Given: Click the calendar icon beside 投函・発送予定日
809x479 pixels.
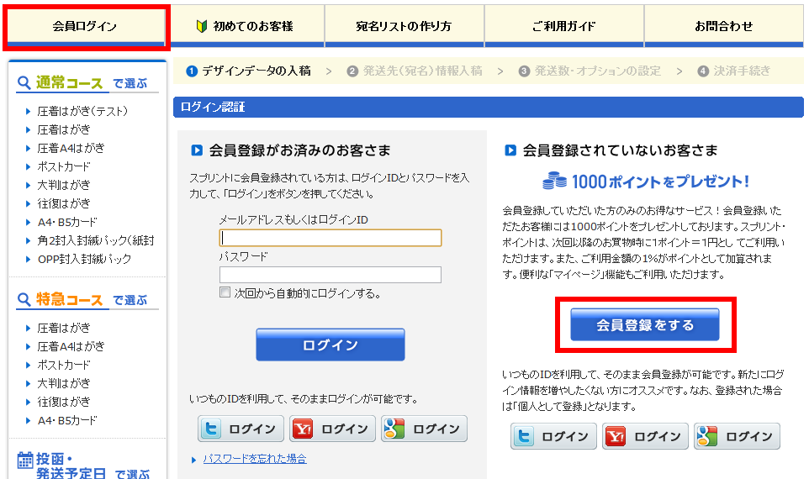Looking at the screenshot, I should click(x=24, y=460).
